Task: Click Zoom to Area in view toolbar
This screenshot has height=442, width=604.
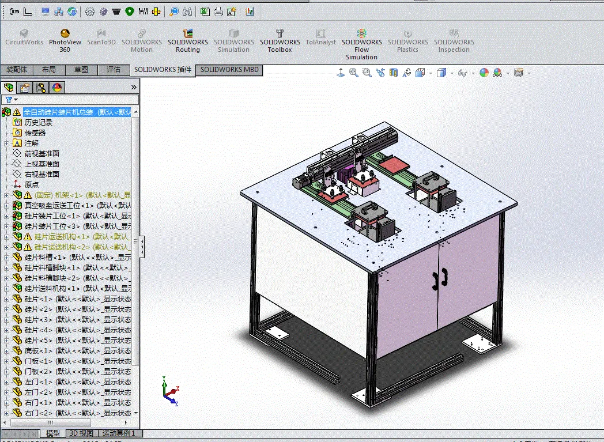Action: (x=367, y=73)
